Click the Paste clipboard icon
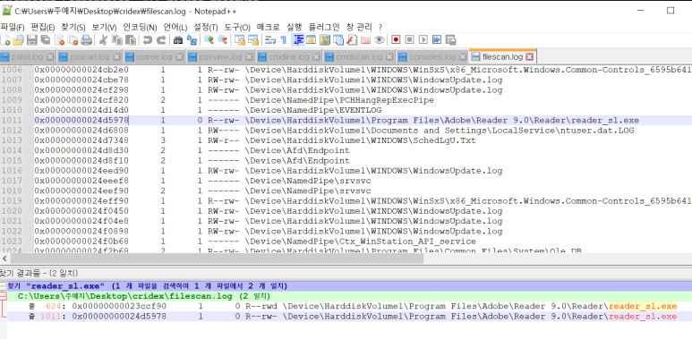Screen dimensions: 692x339 click(131, 40)
